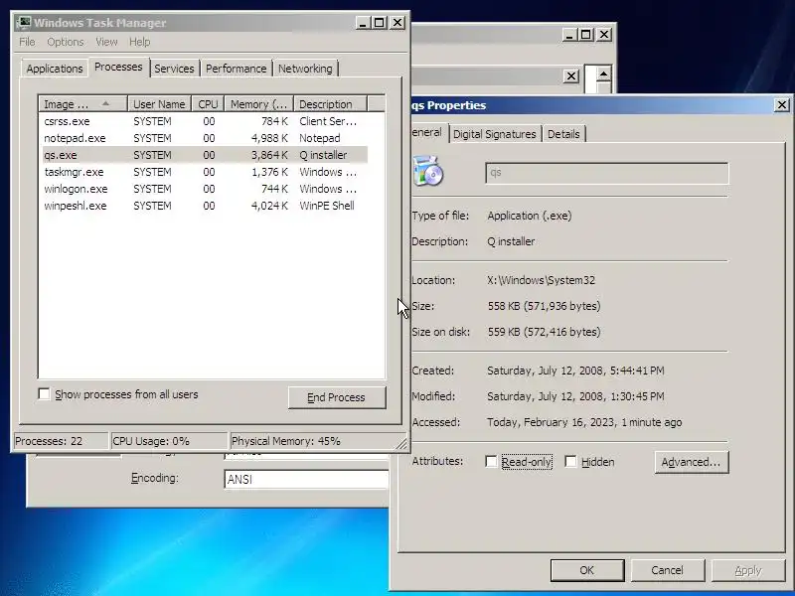Click the Processes: 22 status entry
795x596 pixels.
(x=61, y=441)
